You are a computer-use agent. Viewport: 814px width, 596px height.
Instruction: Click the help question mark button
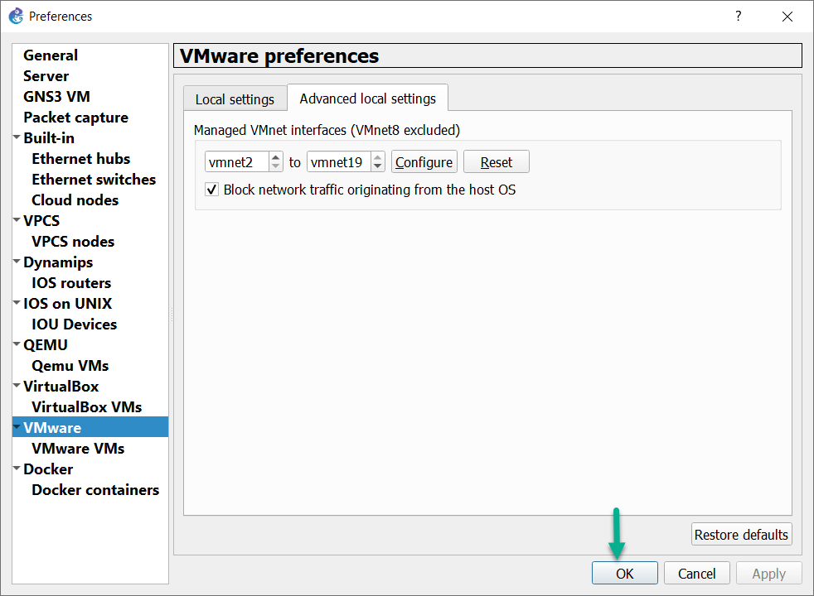(x=739, y=16)
